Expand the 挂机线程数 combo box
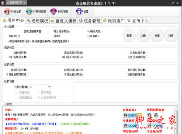This screenshot has width=182, height=134. 41,87
